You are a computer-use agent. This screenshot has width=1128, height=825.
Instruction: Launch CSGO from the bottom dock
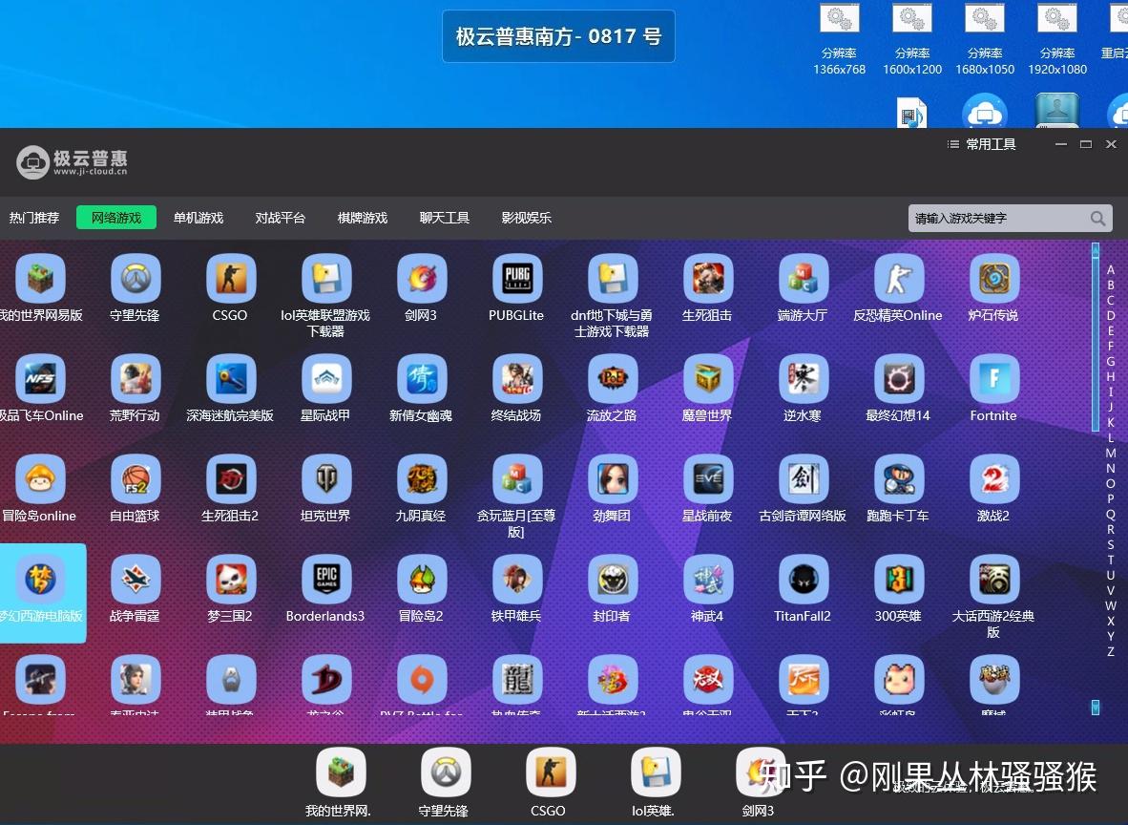551,772
